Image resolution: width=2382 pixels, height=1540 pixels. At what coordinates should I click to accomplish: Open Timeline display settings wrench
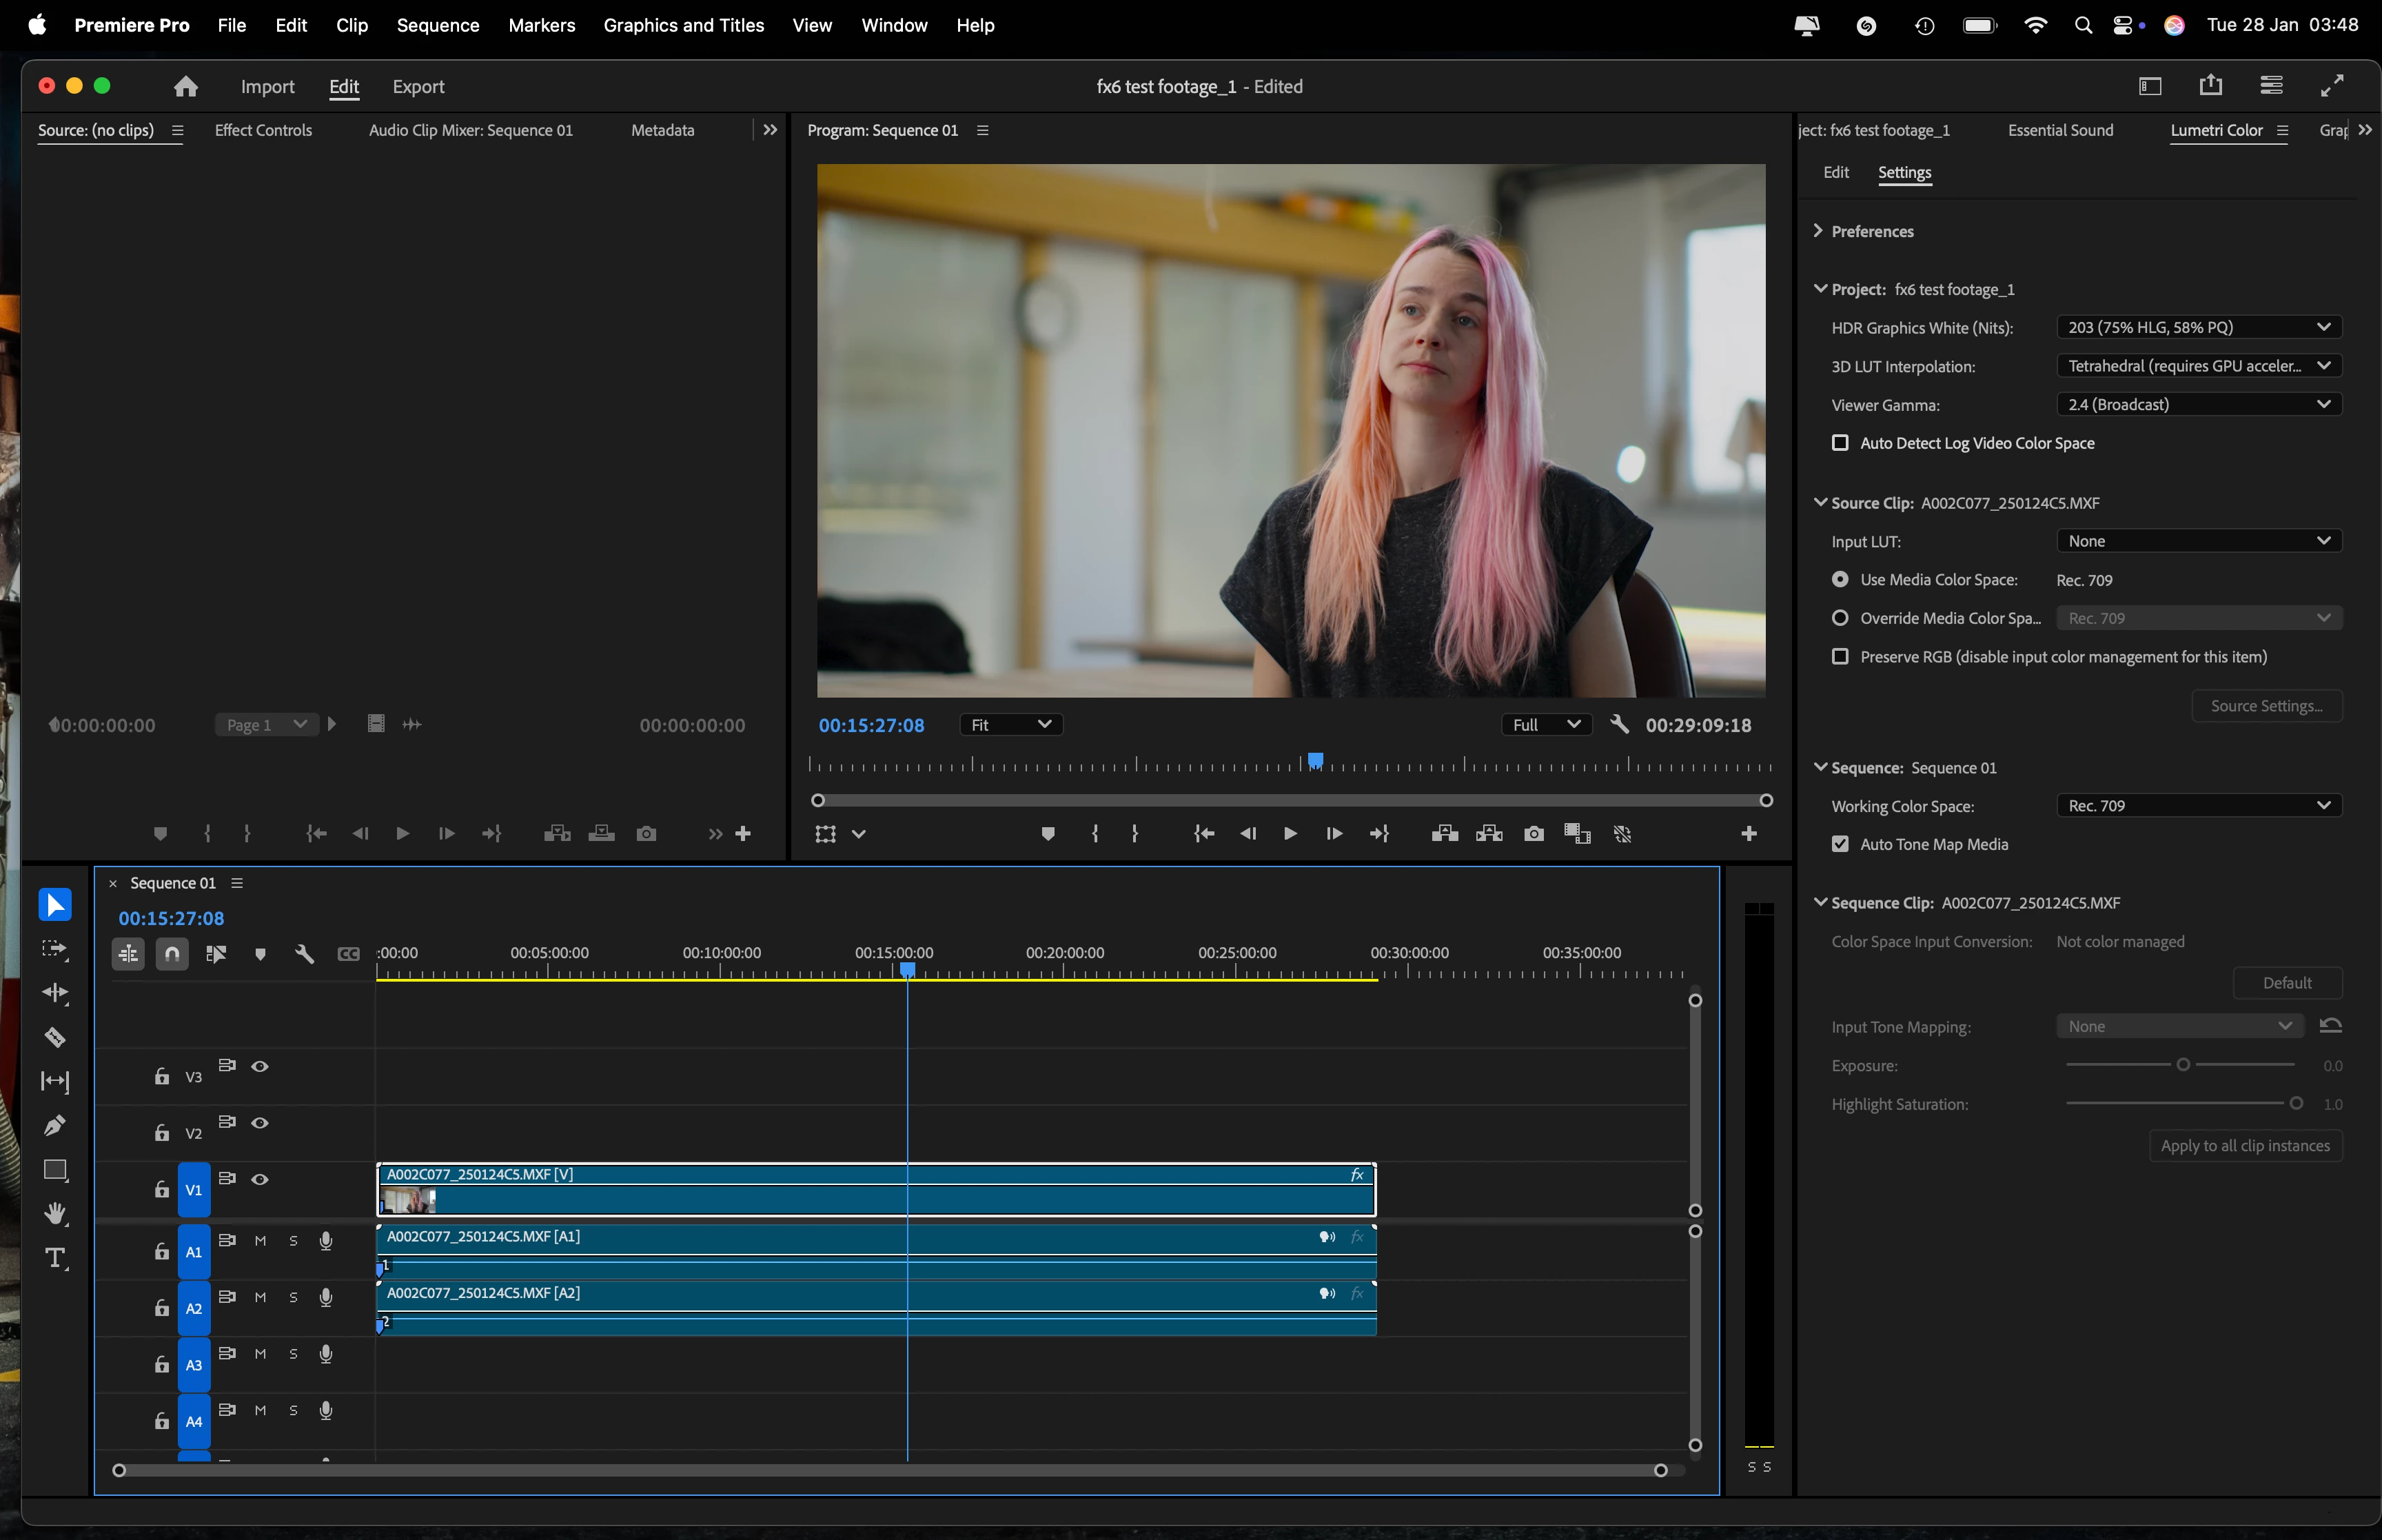pos(305,954)
